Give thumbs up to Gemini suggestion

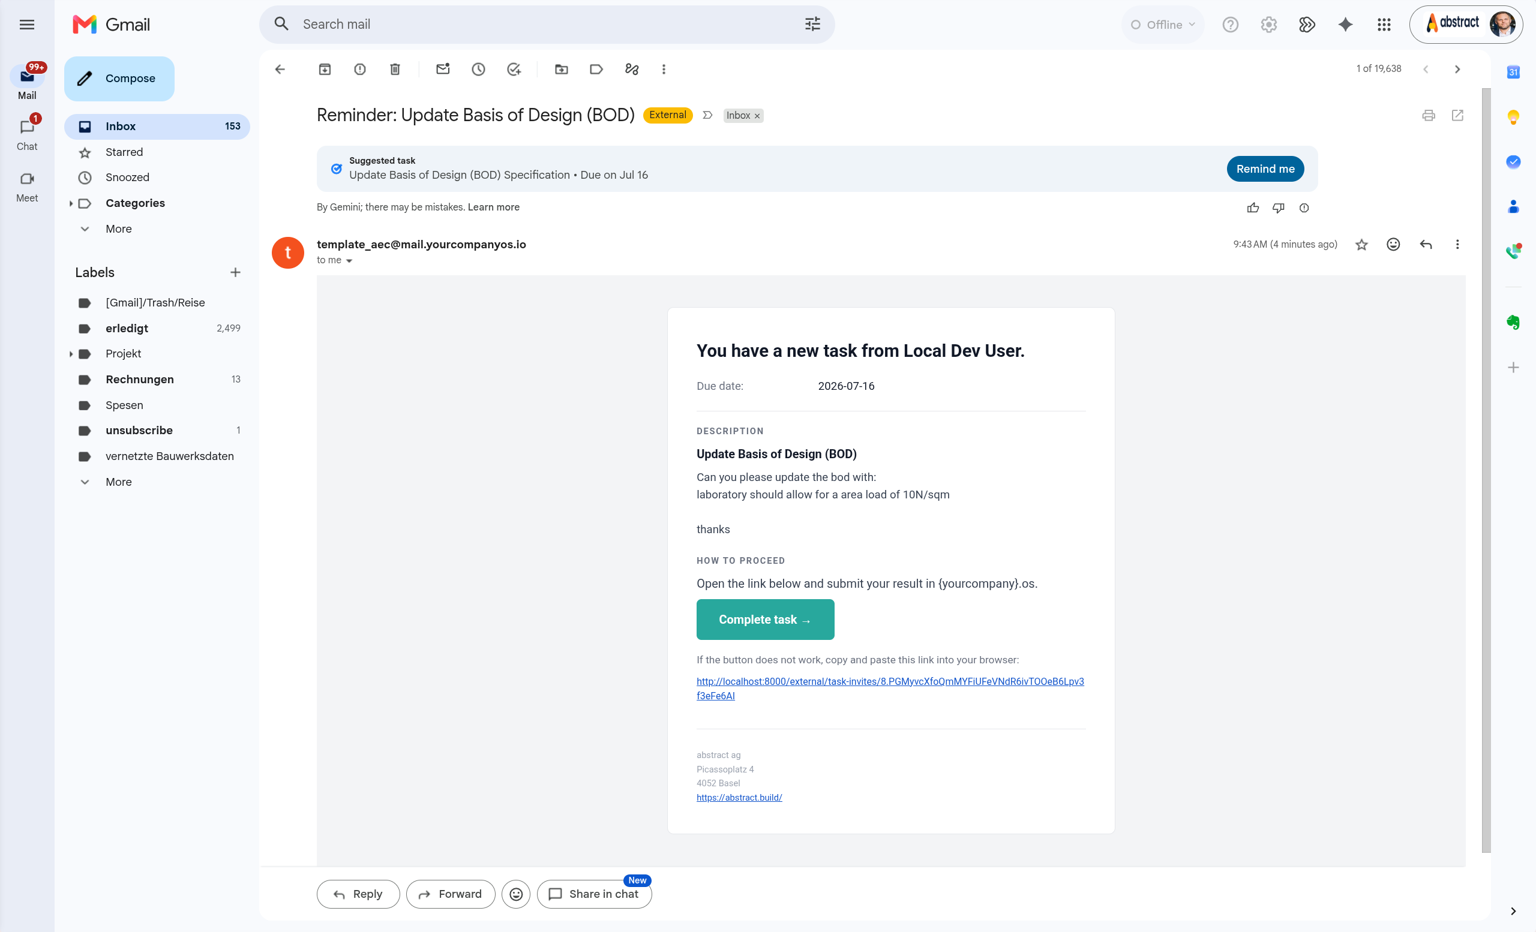coord(1253,208)
